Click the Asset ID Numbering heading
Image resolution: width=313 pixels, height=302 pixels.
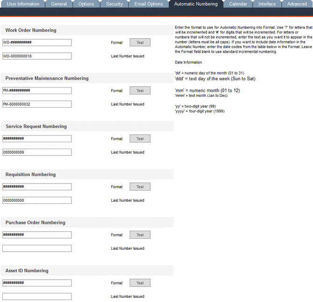27,271
